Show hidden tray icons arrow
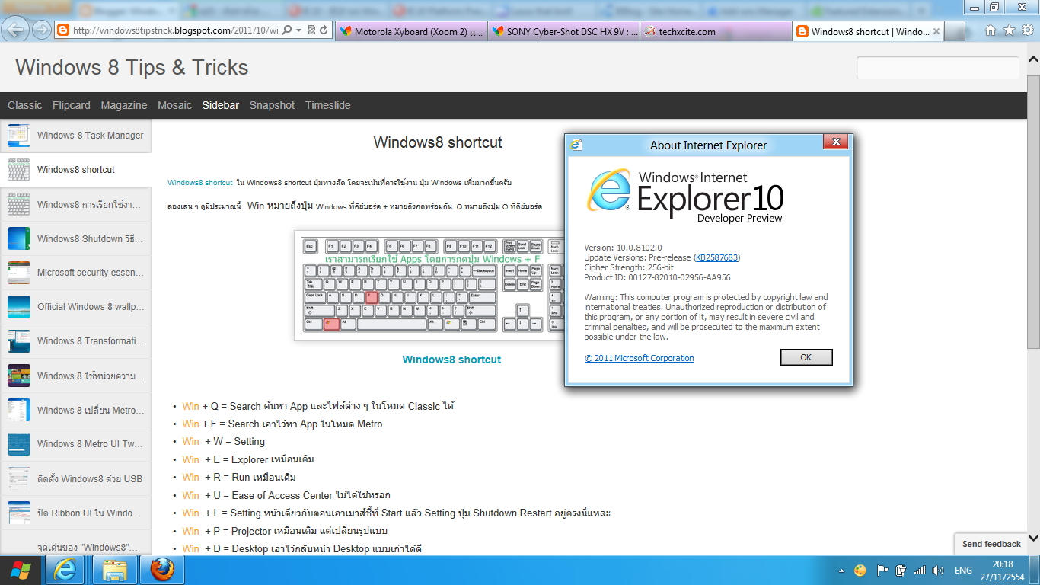Viewport: 1040px width, 585px height. pyautogui.click(x=843, y=571)
